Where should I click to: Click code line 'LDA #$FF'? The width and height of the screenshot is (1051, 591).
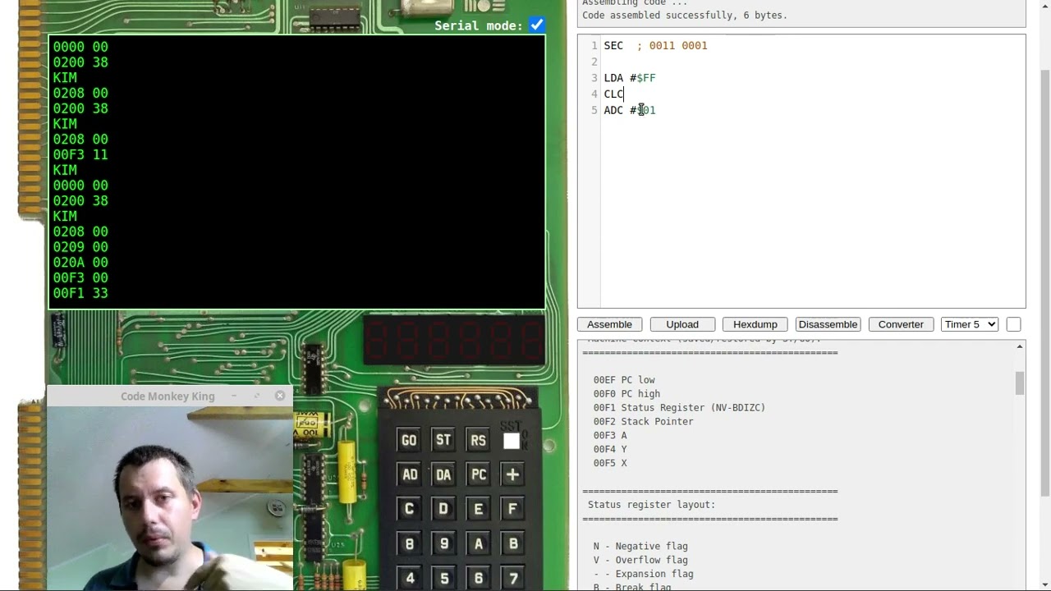pos(630,78)
